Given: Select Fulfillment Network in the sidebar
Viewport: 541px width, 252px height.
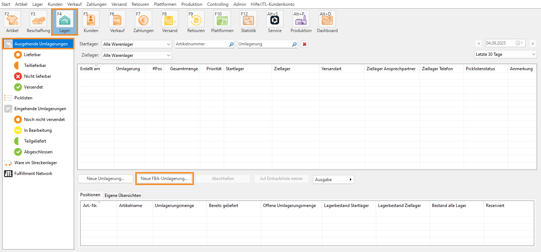Looking at the screenshot, I should tap(33, 174).
